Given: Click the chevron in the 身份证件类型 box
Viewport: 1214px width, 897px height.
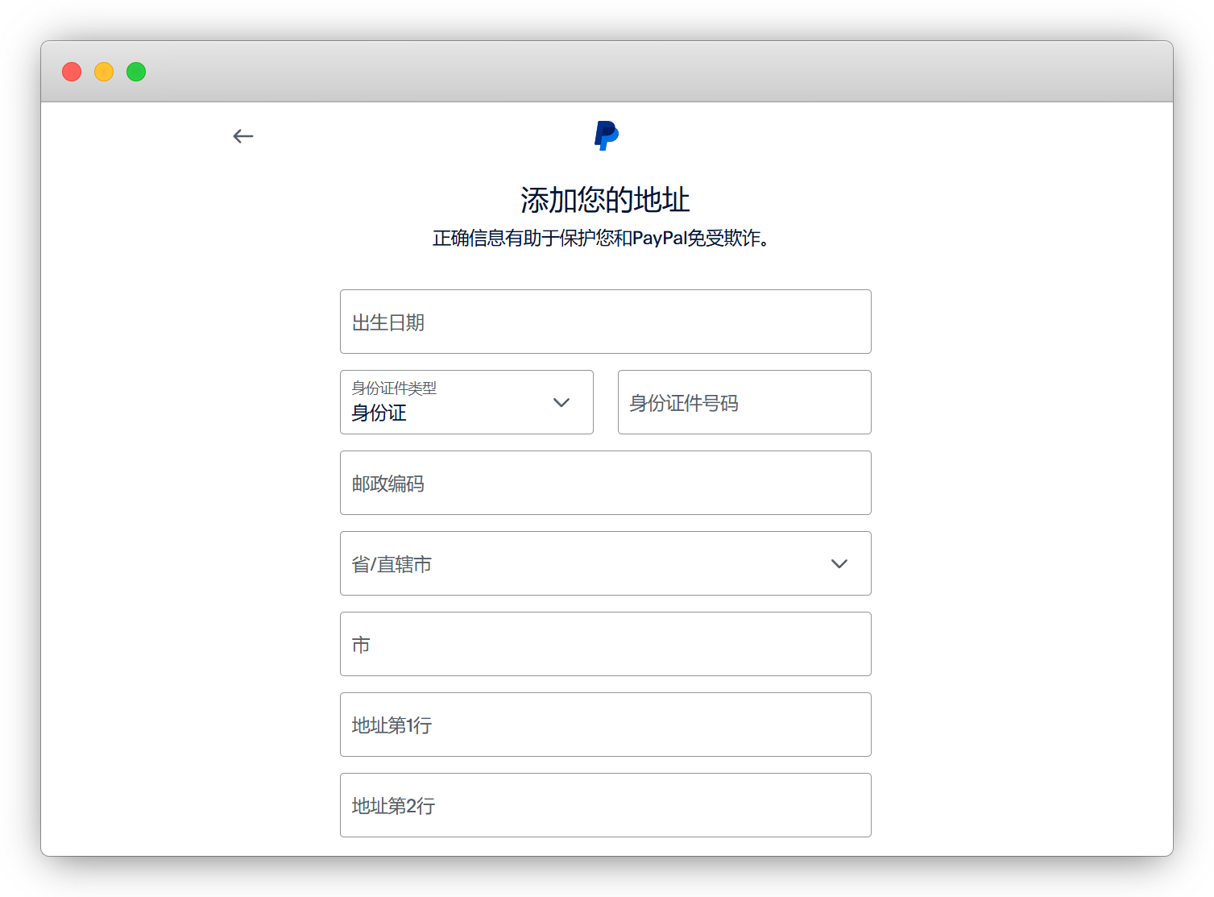Looking at the screenshot, I should click(x=561, y=402).
